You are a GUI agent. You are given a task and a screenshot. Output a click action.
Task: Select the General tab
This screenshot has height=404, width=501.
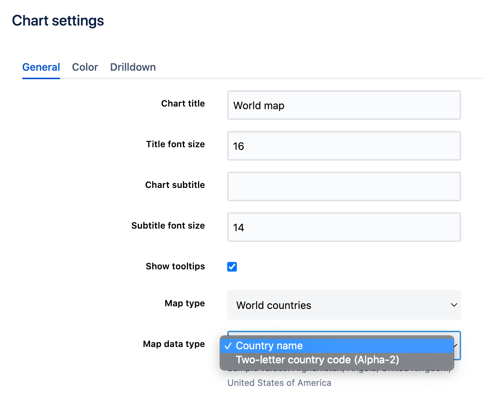41,67
